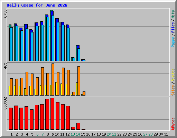Click the 6738 top axis value
This screenshot has height=138, width=177.
tap(5, 13)
